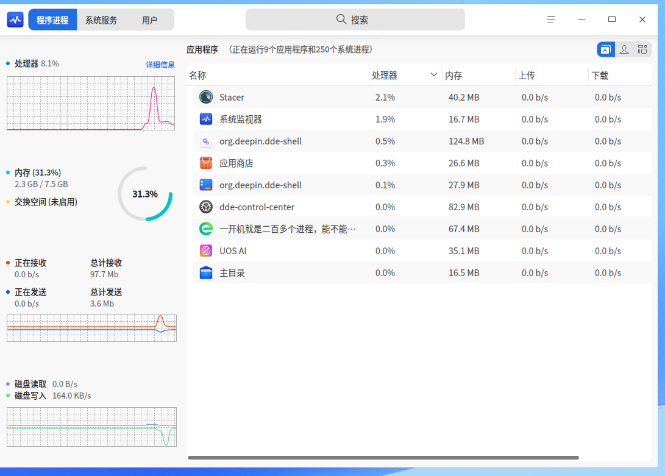The height and width of the screenshot is (476, 665).
Task: Click 正在发送 label
Action: click(30, 293)
